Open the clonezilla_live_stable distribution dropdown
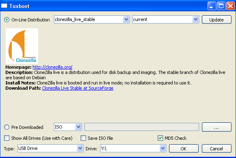 [x=92, y=19]
